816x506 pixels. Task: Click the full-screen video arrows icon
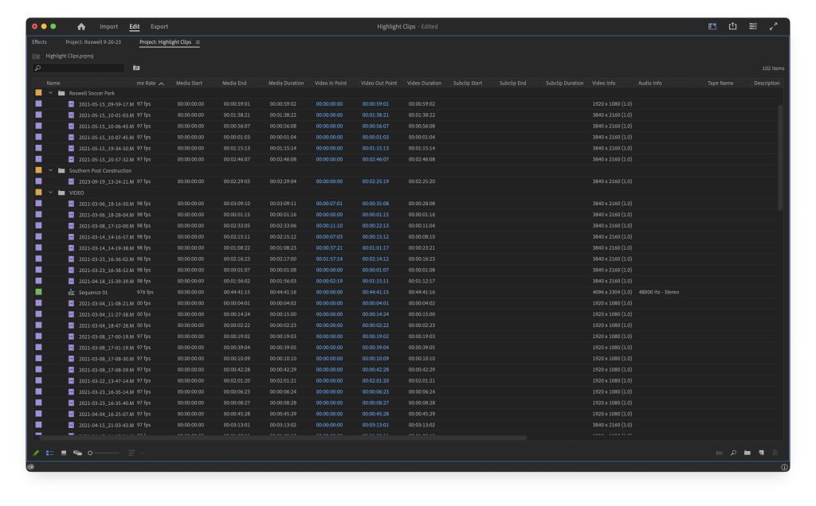coord(773,26)
